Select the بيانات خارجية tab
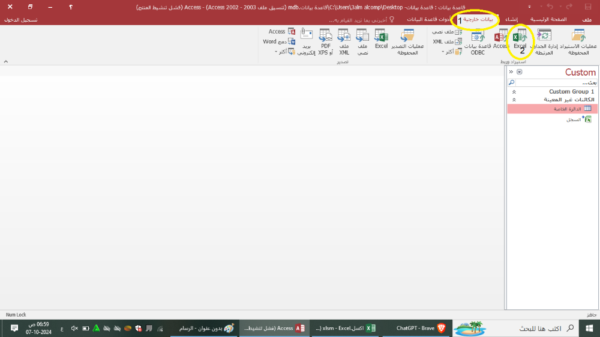The height and width of the screenshot is (337, 600). tap(478, 20)
